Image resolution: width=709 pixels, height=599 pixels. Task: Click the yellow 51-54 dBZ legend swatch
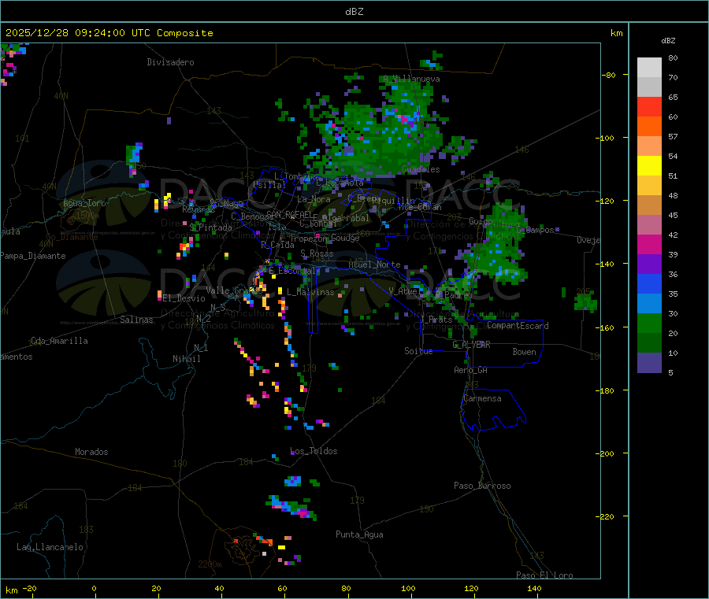pyautogui.click(x=649, y=166)
